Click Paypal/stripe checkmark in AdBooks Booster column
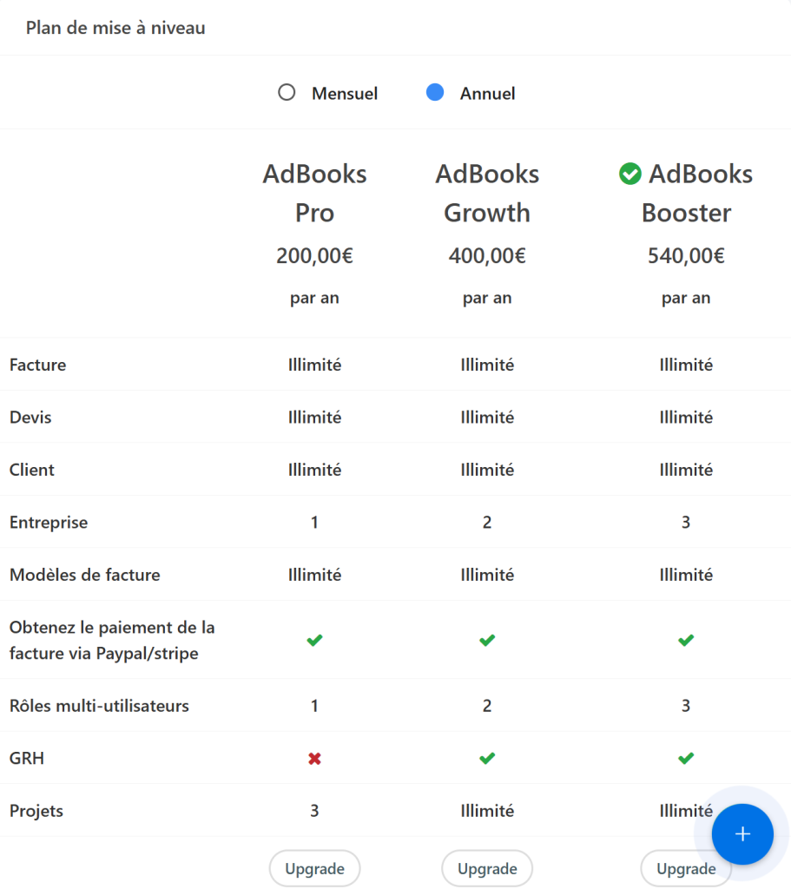 686,641
